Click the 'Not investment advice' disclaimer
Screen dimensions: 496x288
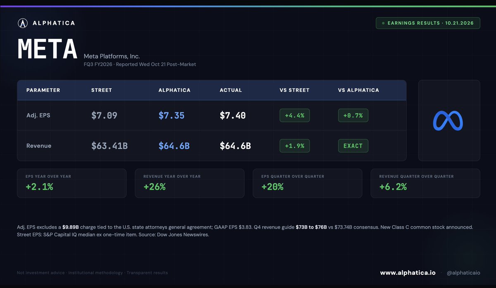(x=41, y=273)
